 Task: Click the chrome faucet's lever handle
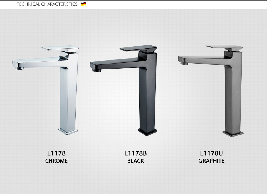tap(60, 48)
